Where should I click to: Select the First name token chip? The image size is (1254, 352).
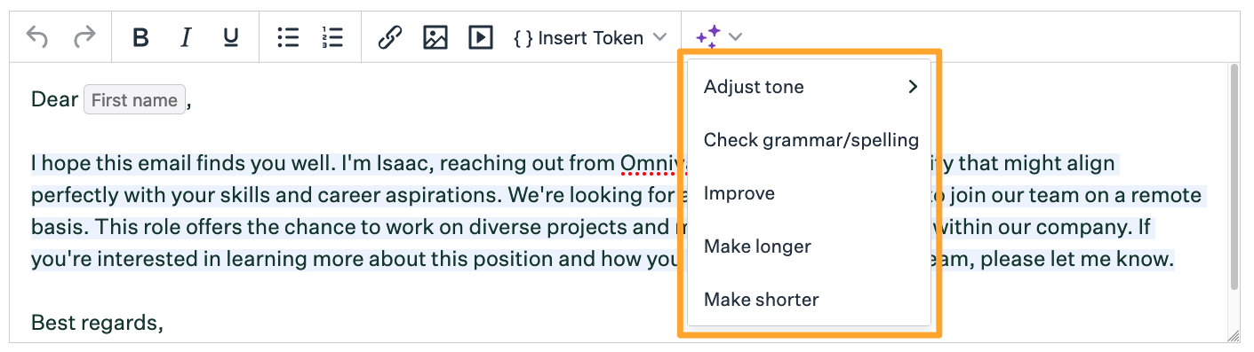(134, 100)
